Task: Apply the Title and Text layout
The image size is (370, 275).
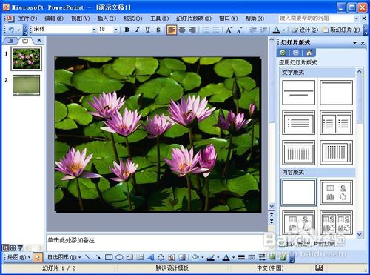Action: click(298, 122)
